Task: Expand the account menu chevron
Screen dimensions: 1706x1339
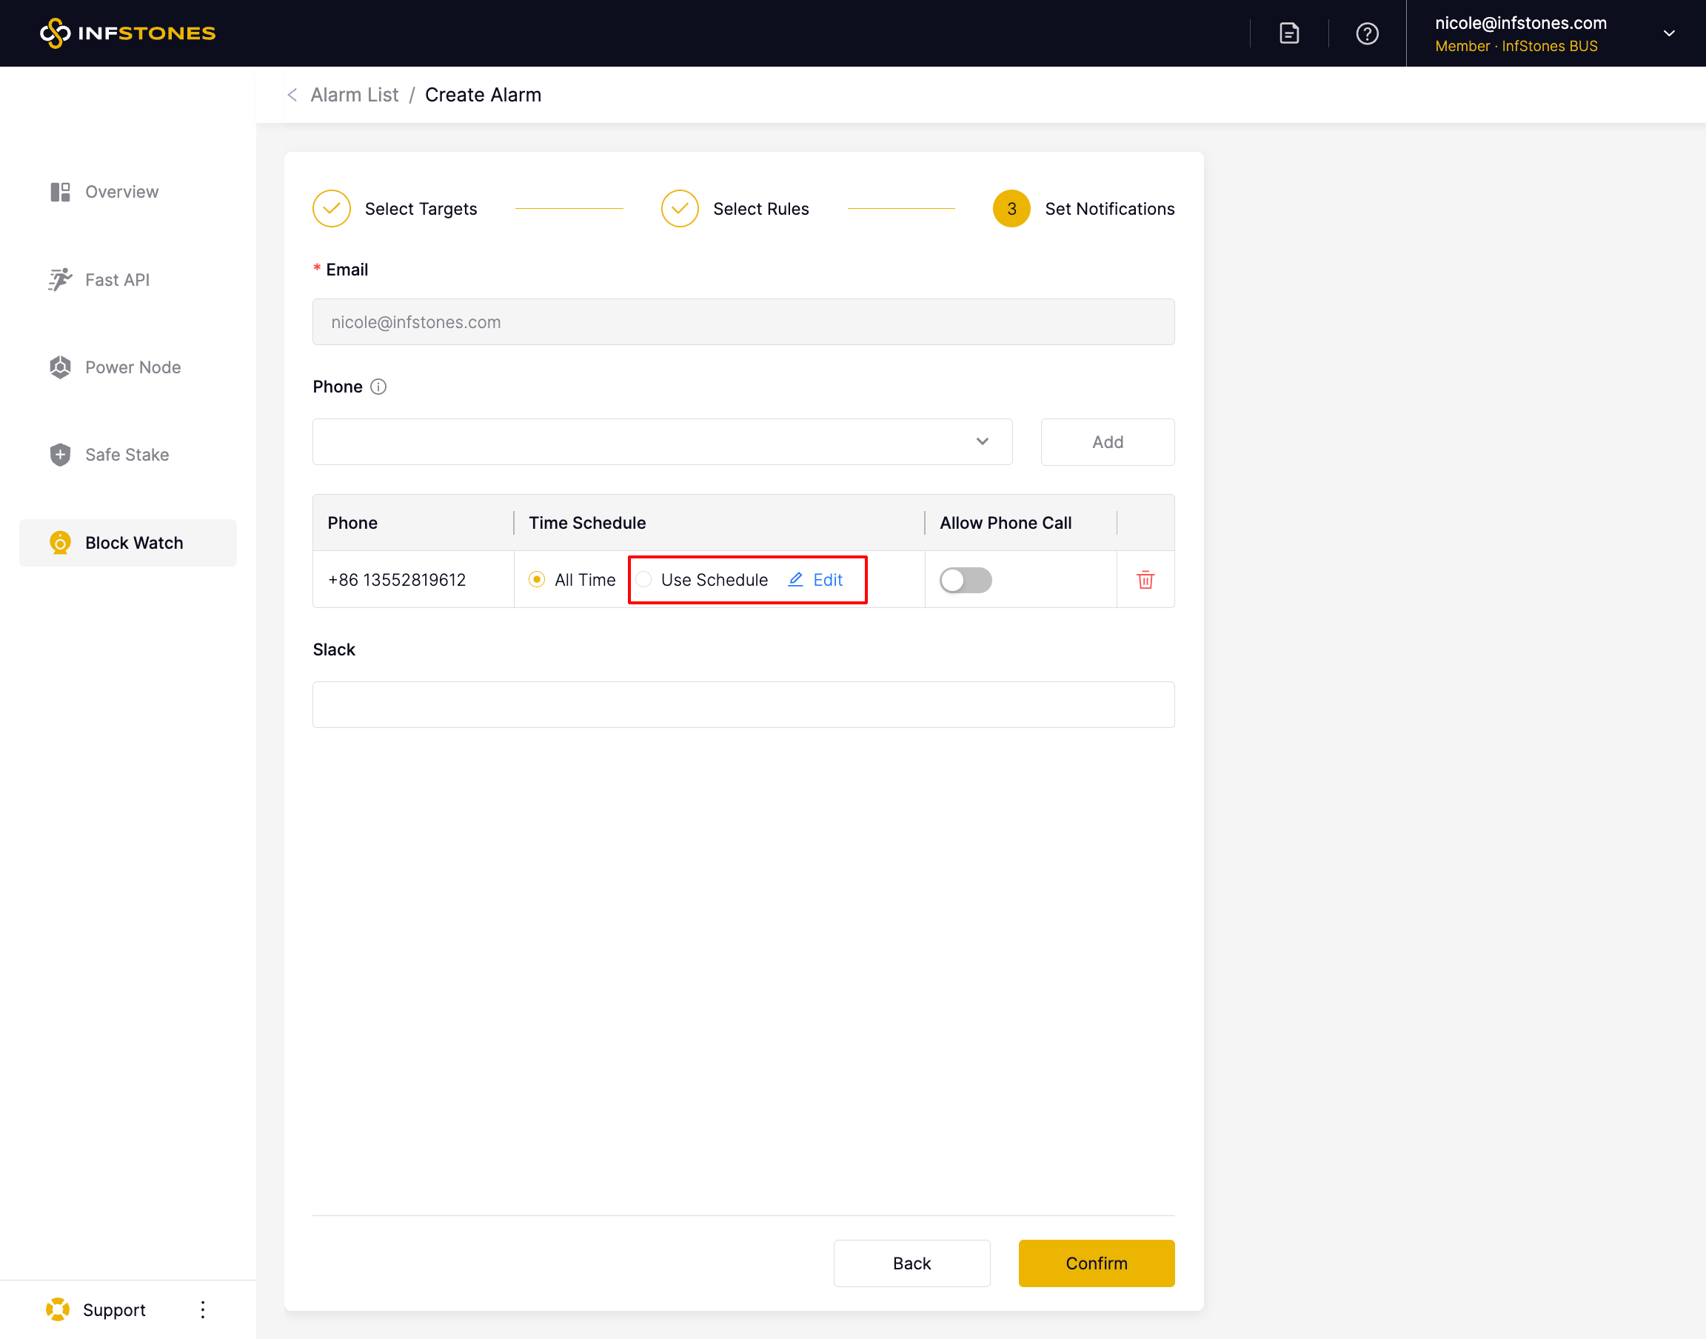Action: coord(1668,34)
